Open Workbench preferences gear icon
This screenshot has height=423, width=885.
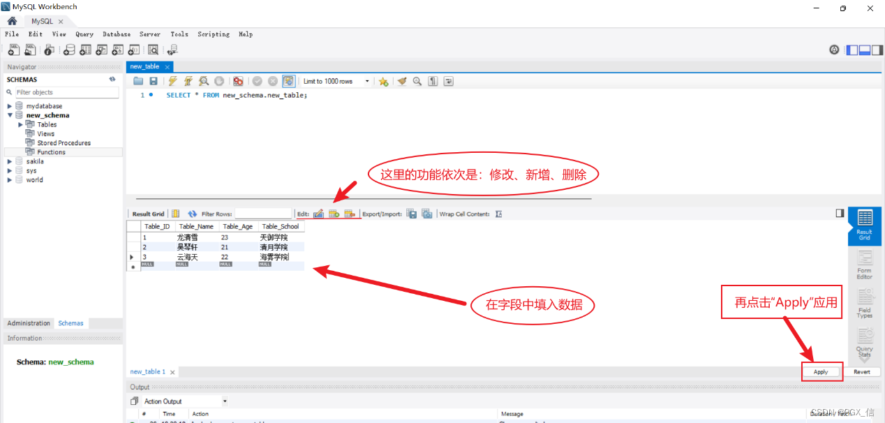[834, 50]
